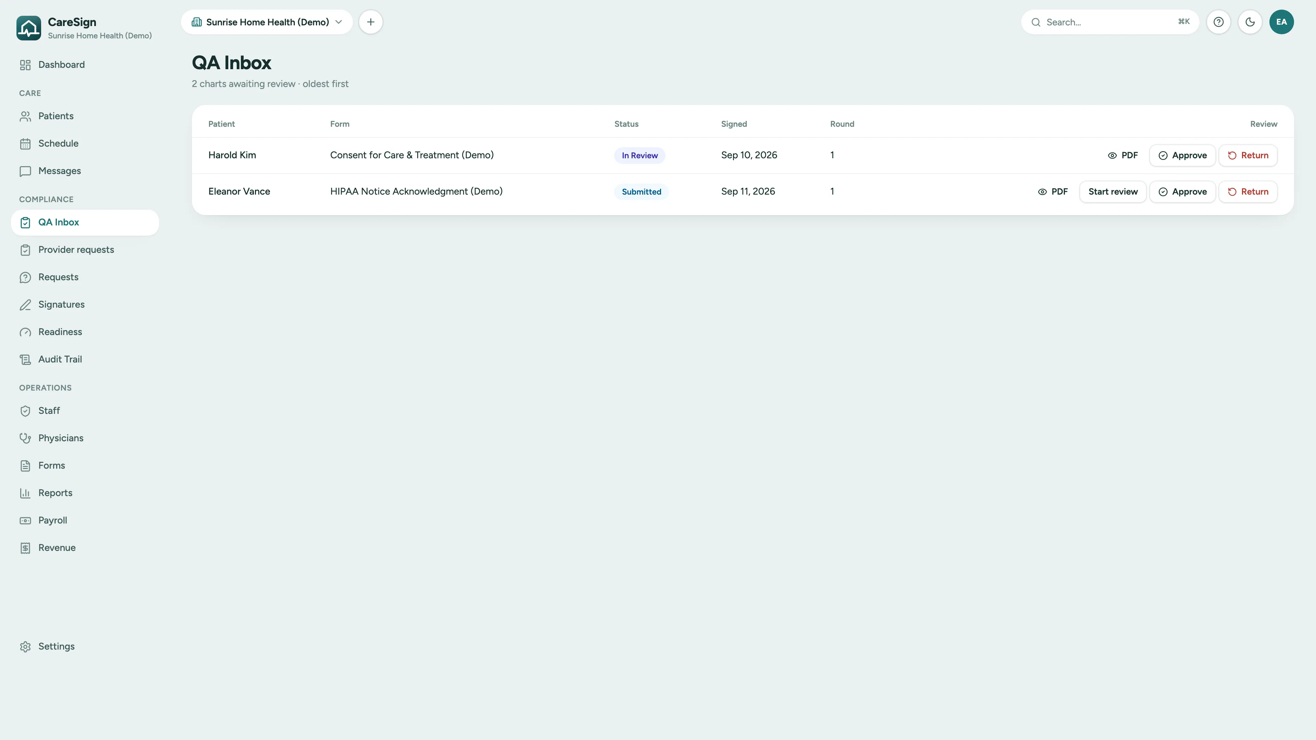The height and width of the screenshot is (740, 1316).
Task: Open Dashboard from the sidebar
Action: pos(85,65)
